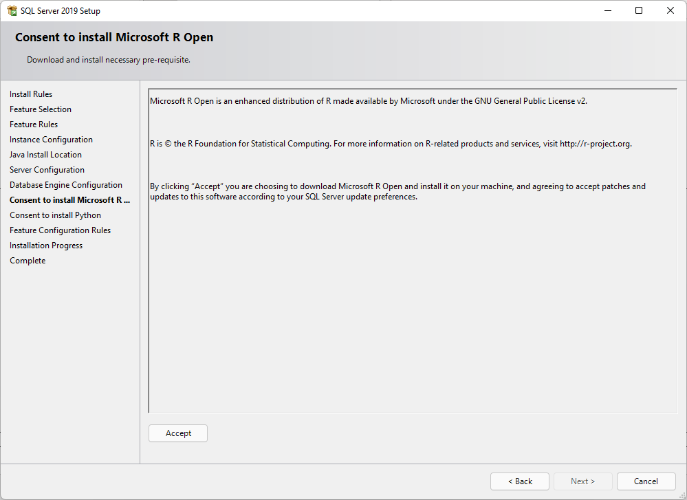Viewport: 687px width, 500px height.
Task: Click the Accept button
Action: (178, 433)
